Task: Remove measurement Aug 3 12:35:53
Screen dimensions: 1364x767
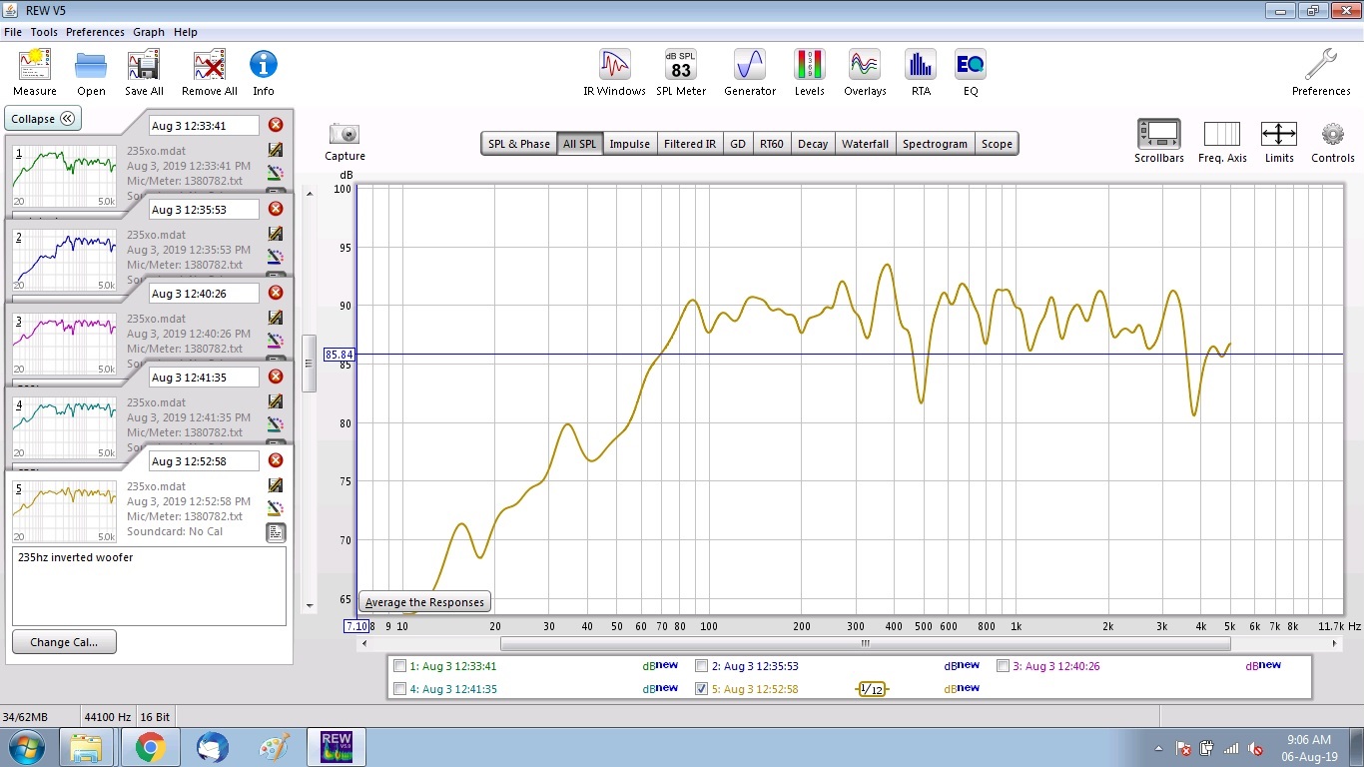Action: click(276, 209)
